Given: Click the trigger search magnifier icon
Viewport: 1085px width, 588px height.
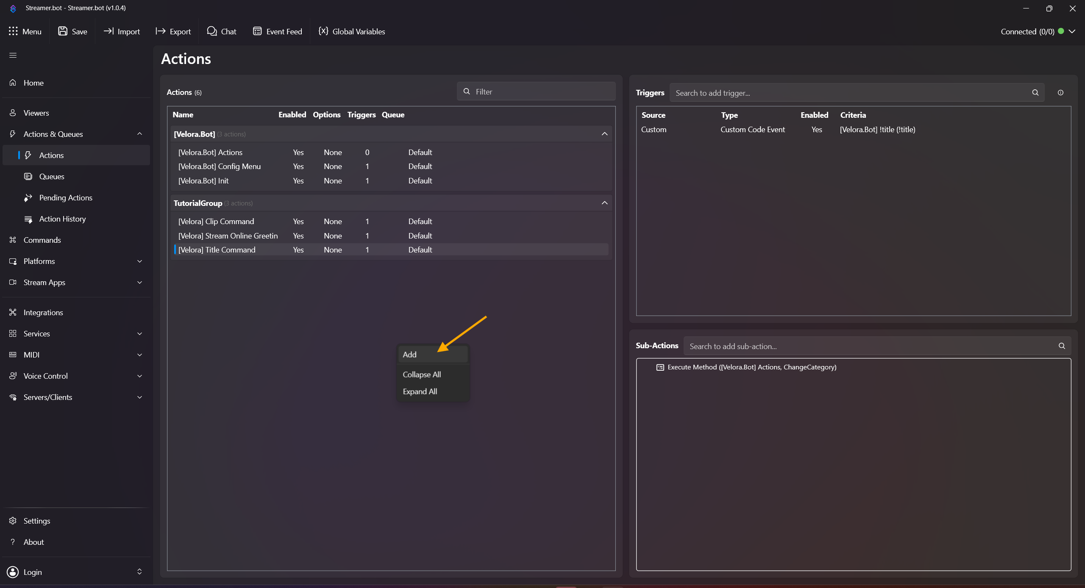Looking at the screenshot, I should click(1035, 93).
